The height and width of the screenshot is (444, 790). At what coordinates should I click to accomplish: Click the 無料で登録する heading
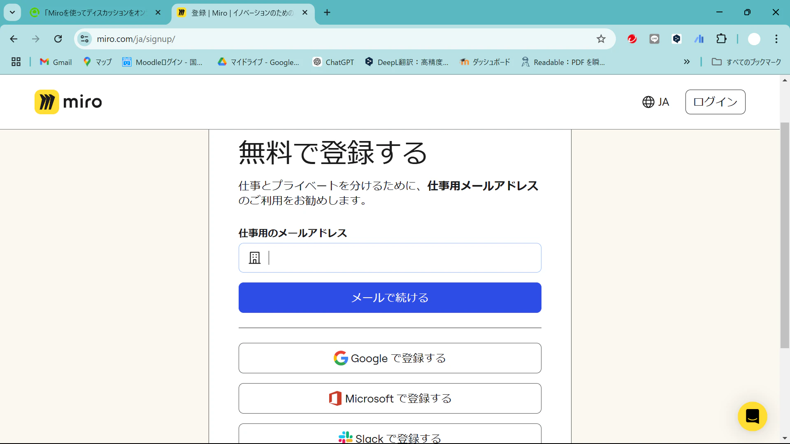[x=333, y=153]
